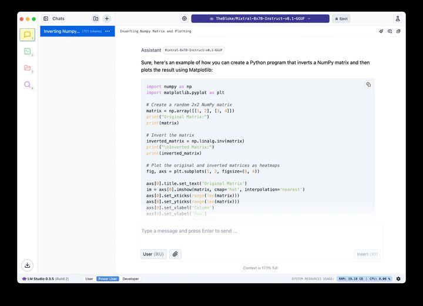The height and width of the screenshot is (306, 423).
Task: Open the Developer terminal sidebar icon
Action: tap(27, 52)
